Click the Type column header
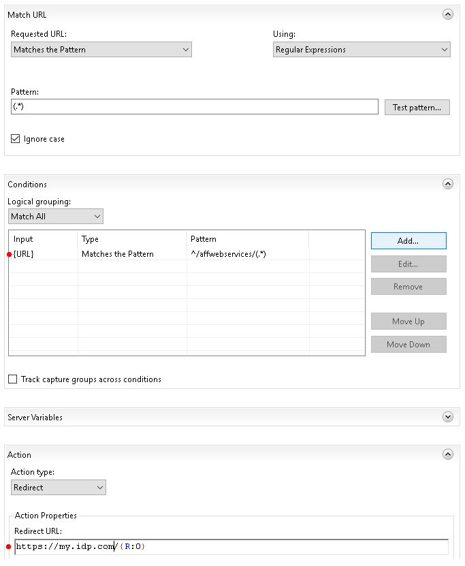This screenshot has width=465, height=566. pyautogui.click(x=132, y=239)
